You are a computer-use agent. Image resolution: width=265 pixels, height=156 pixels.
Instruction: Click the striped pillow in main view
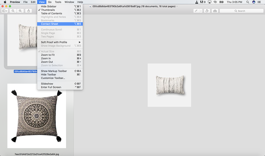tap(170, 85)
